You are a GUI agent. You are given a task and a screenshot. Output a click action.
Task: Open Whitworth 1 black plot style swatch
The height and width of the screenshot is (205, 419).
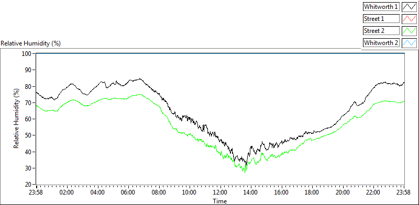(410, 7)
